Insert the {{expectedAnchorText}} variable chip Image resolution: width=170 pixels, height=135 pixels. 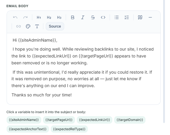tap(28, 129)
